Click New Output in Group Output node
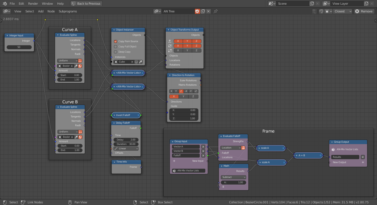 click(x=339, y=162)
